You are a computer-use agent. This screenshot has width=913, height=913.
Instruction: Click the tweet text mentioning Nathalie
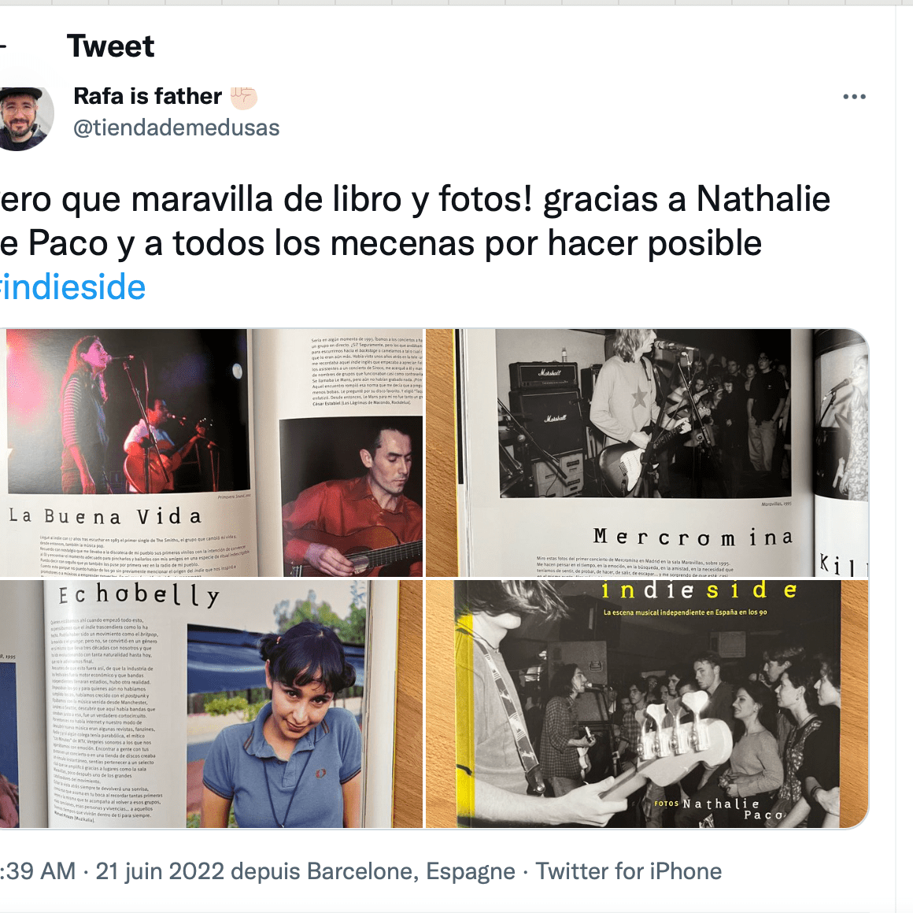point(415,199)
